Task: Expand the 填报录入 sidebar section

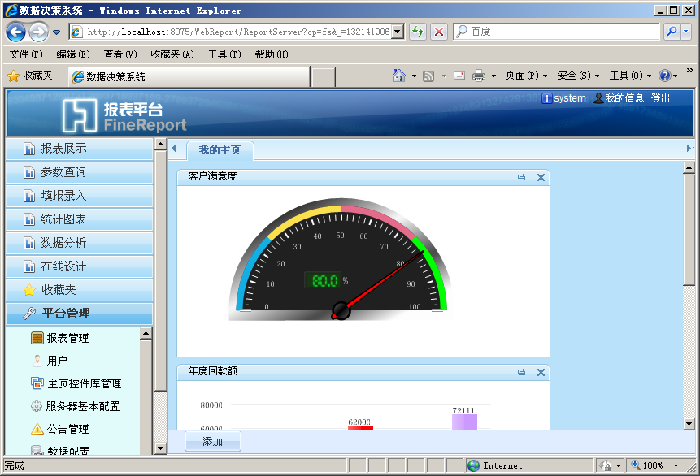Action: click(79, 196)
